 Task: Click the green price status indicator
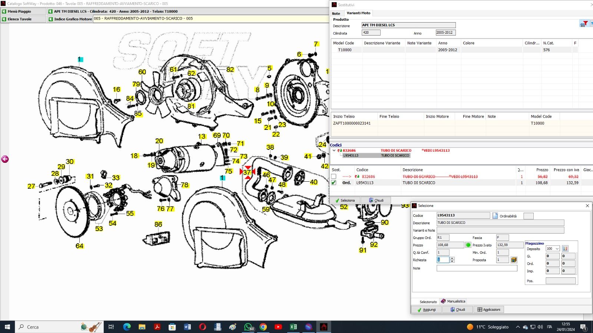coord(468,245)
